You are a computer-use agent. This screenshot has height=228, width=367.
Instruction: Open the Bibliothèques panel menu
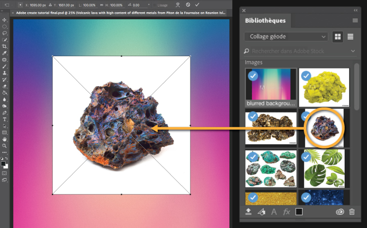coord(355,21)
